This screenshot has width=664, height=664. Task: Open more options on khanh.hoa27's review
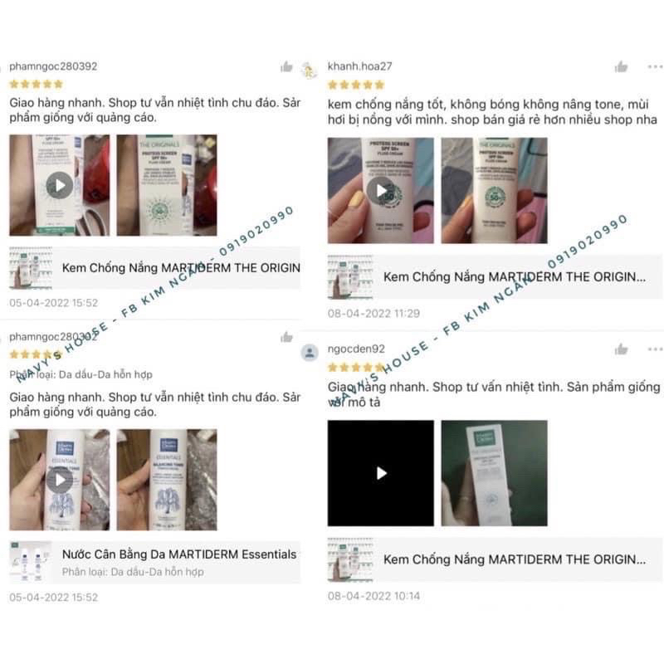(x=655, y=66)
